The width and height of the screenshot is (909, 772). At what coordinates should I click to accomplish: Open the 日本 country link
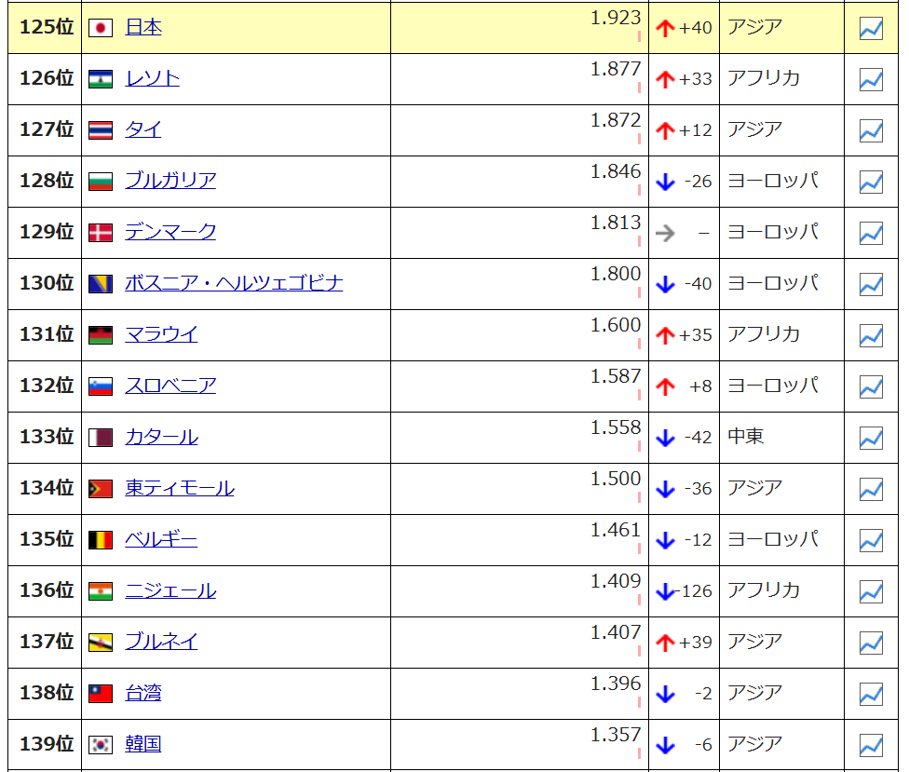tap(143, 28)
